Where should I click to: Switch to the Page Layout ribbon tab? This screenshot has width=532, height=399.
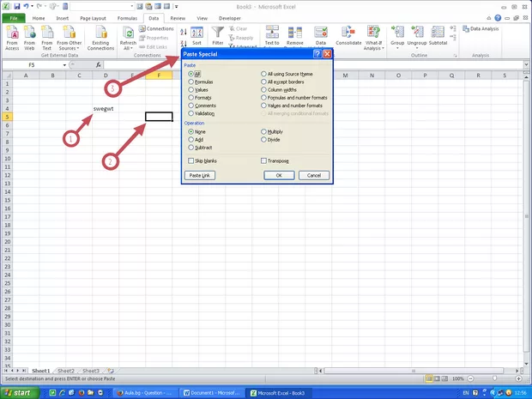(94, 17)
